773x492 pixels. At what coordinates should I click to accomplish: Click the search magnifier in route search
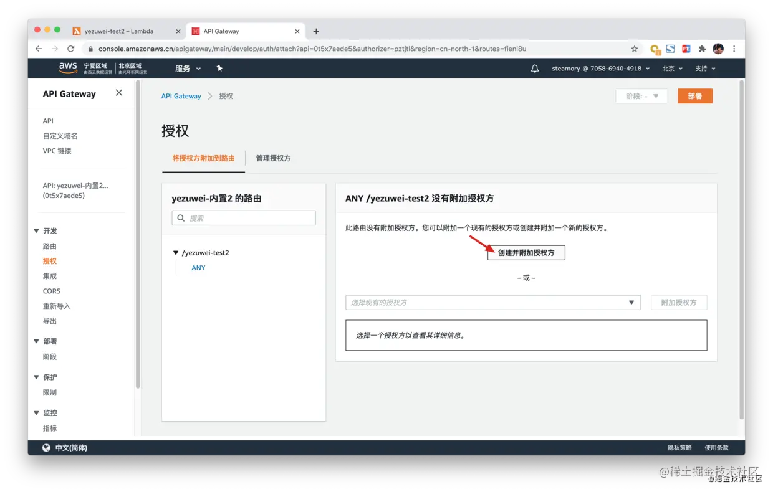pos(181,218)
